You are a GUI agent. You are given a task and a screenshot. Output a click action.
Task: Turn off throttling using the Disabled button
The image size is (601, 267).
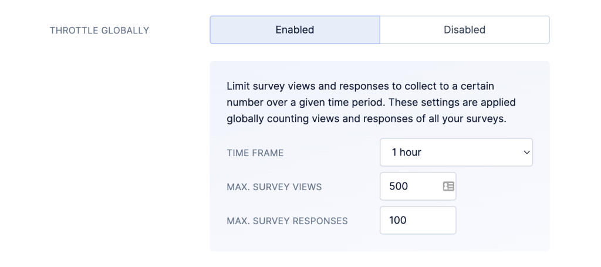coord(465,30)
